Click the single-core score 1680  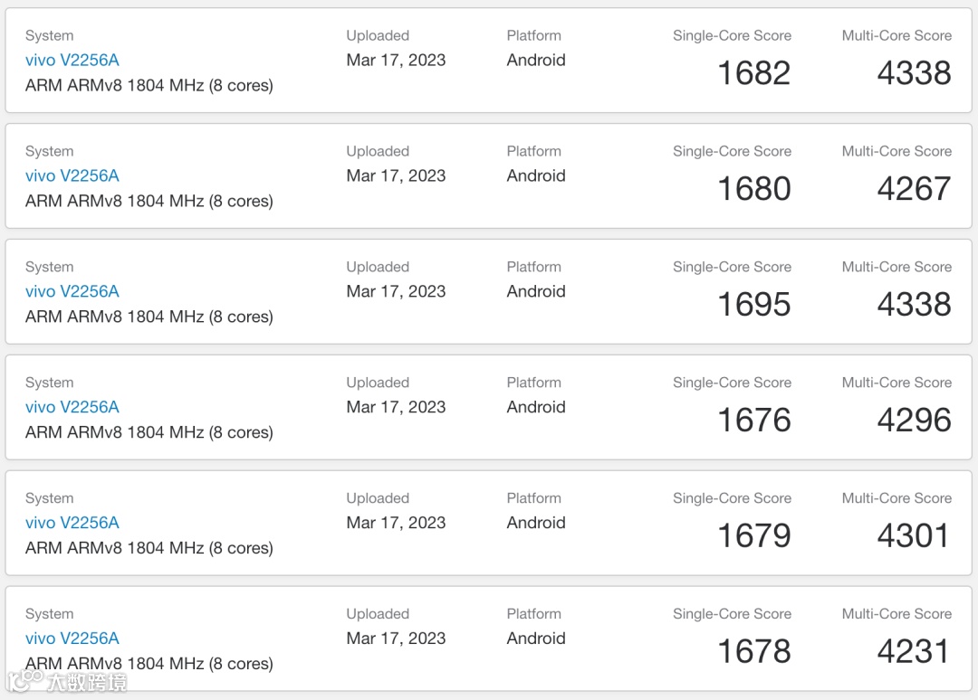tap(753, 189)
